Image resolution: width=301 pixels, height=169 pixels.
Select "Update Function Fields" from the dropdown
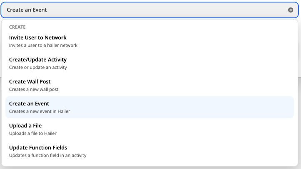149,152
